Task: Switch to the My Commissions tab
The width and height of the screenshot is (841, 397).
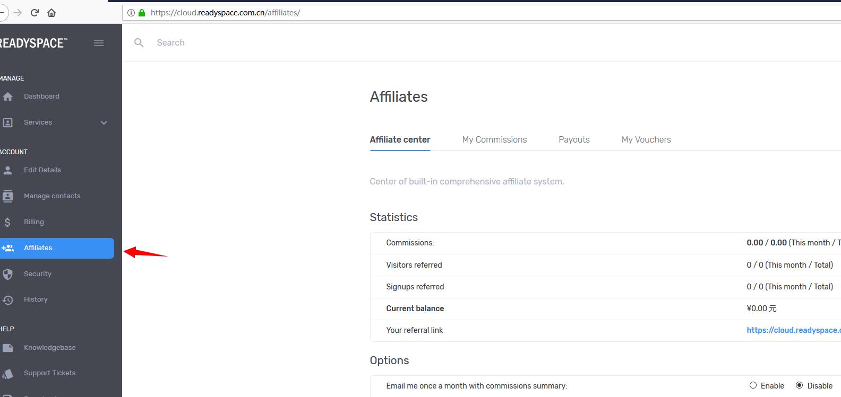Action: click(494, 139)
